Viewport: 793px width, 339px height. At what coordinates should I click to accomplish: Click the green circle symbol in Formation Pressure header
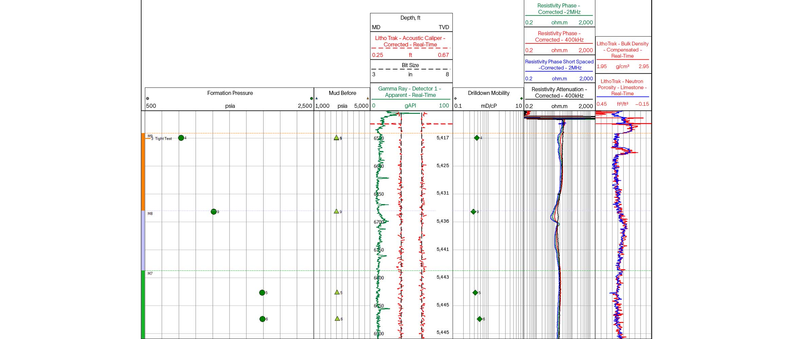(x=311, y=98)
